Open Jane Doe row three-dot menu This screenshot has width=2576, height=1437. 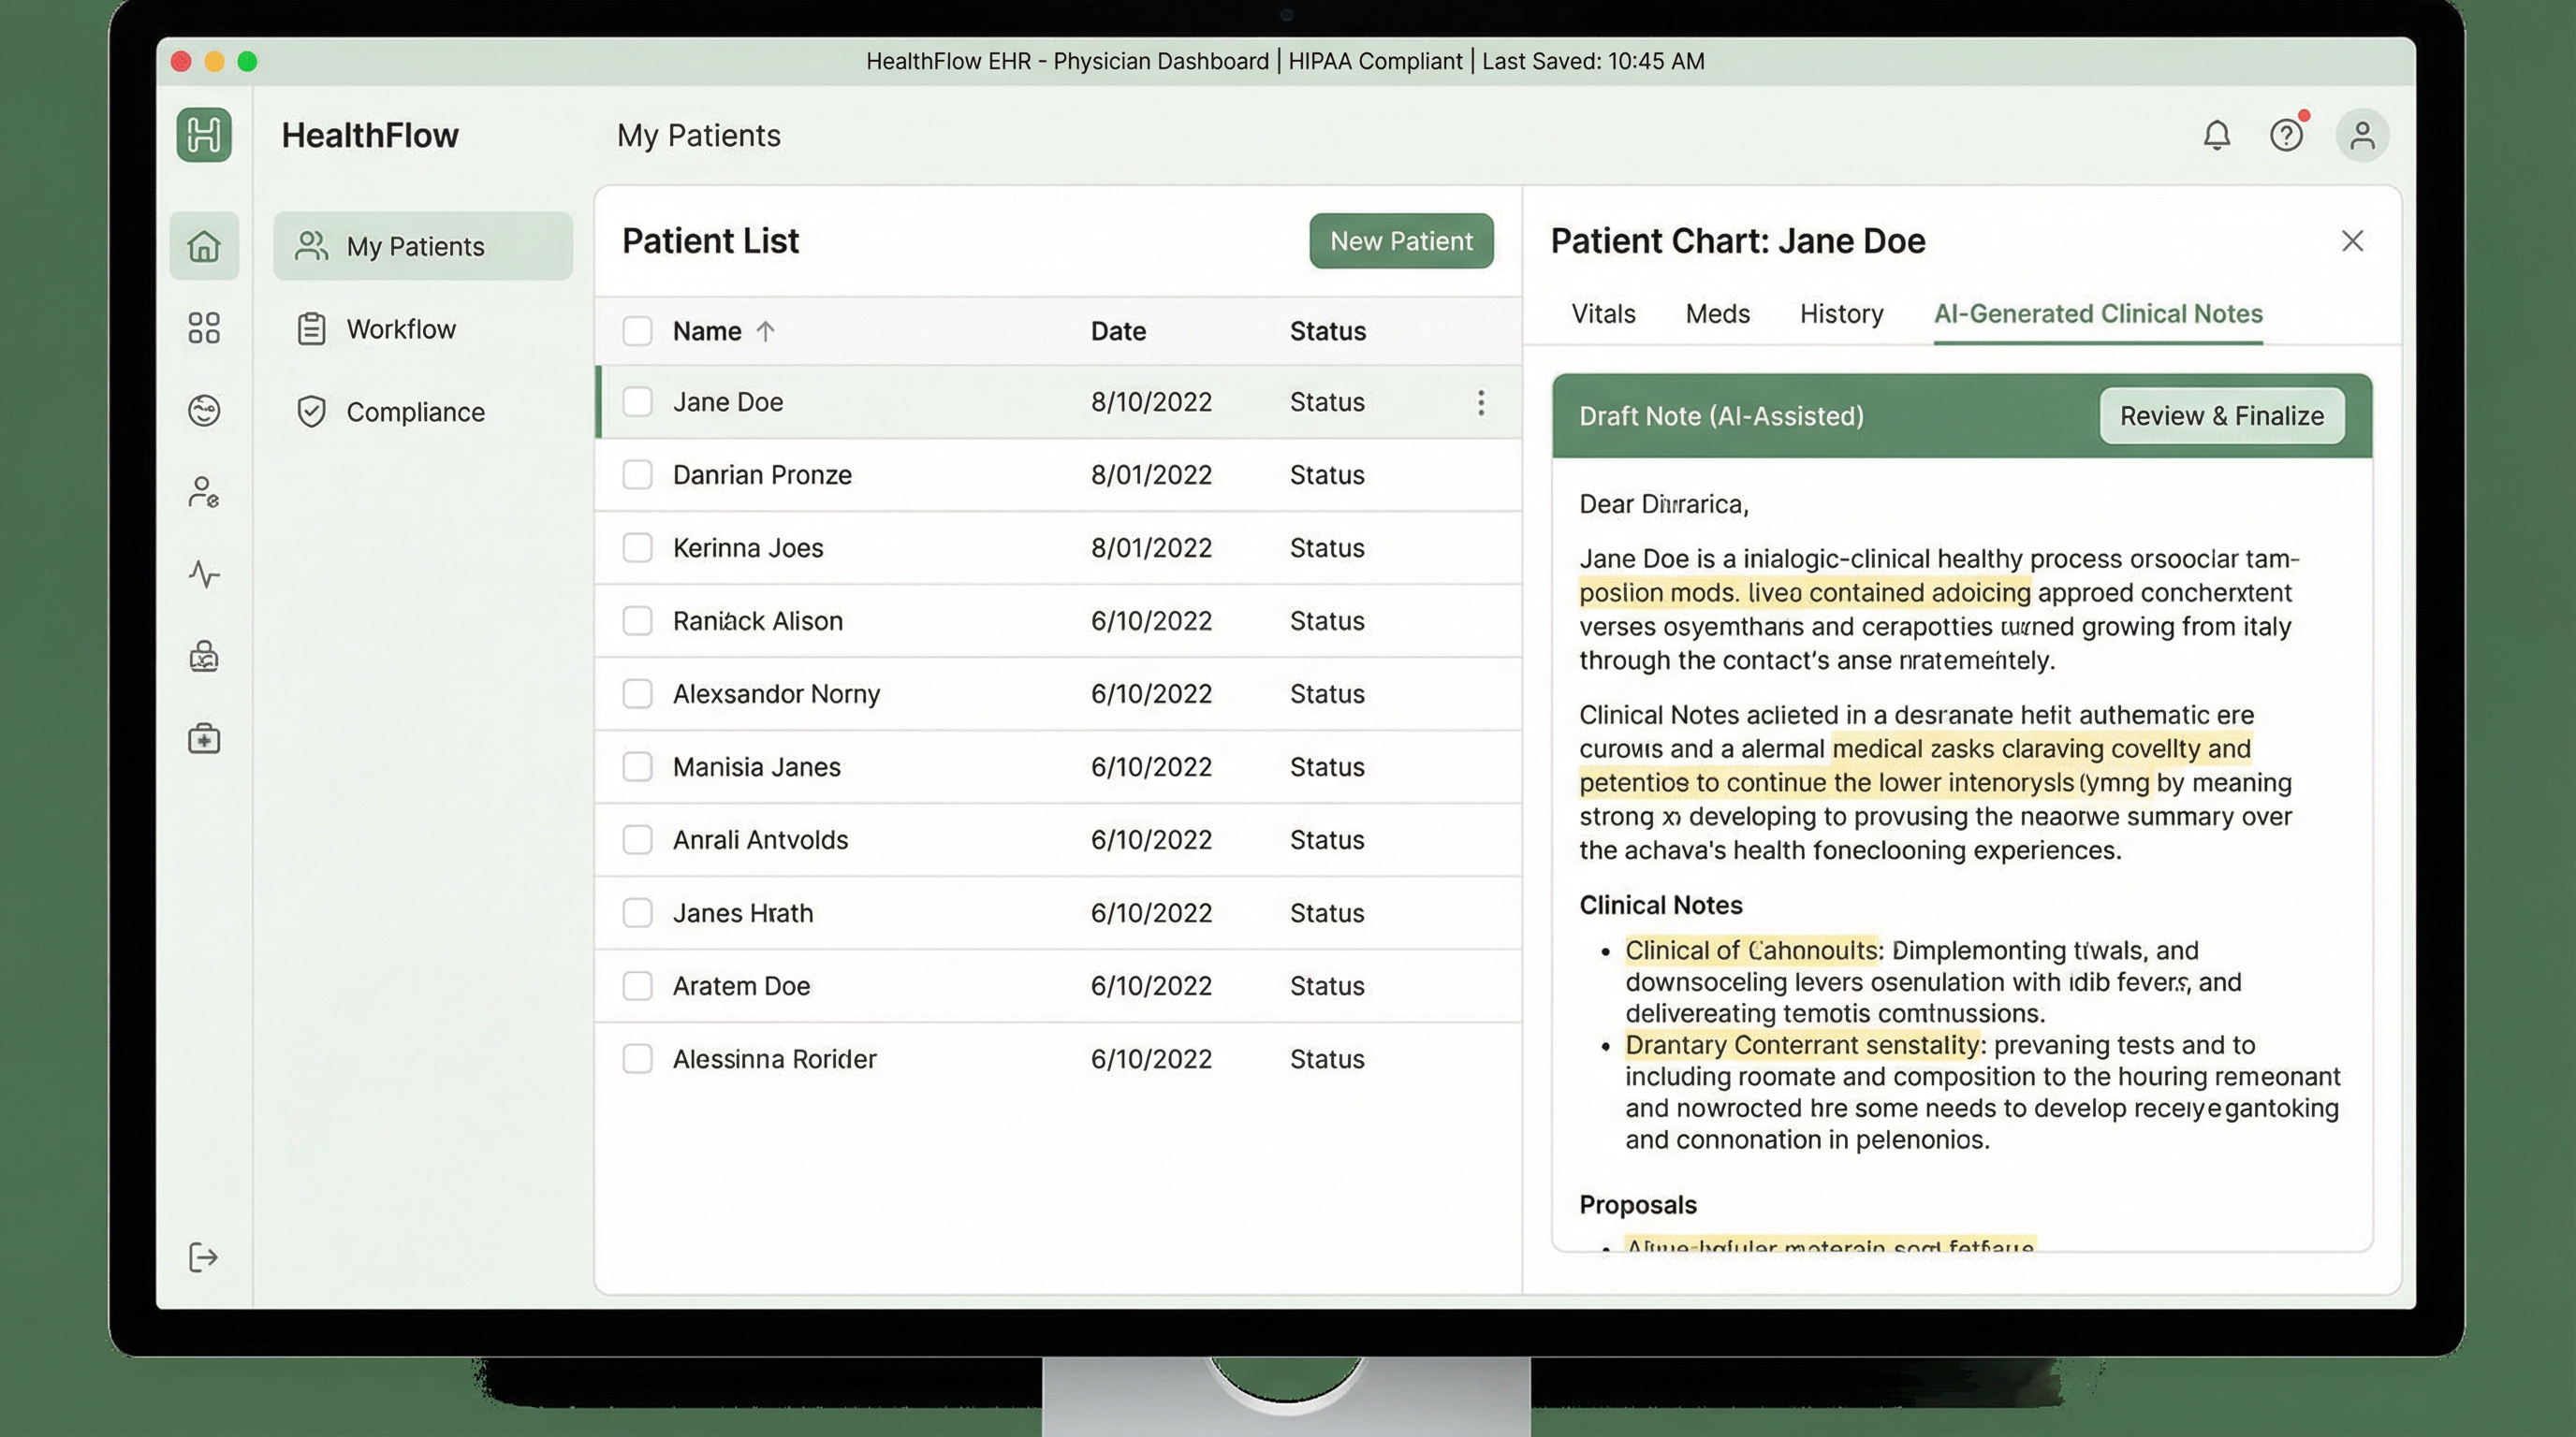pyautogui.click(x=1481, y=402)
